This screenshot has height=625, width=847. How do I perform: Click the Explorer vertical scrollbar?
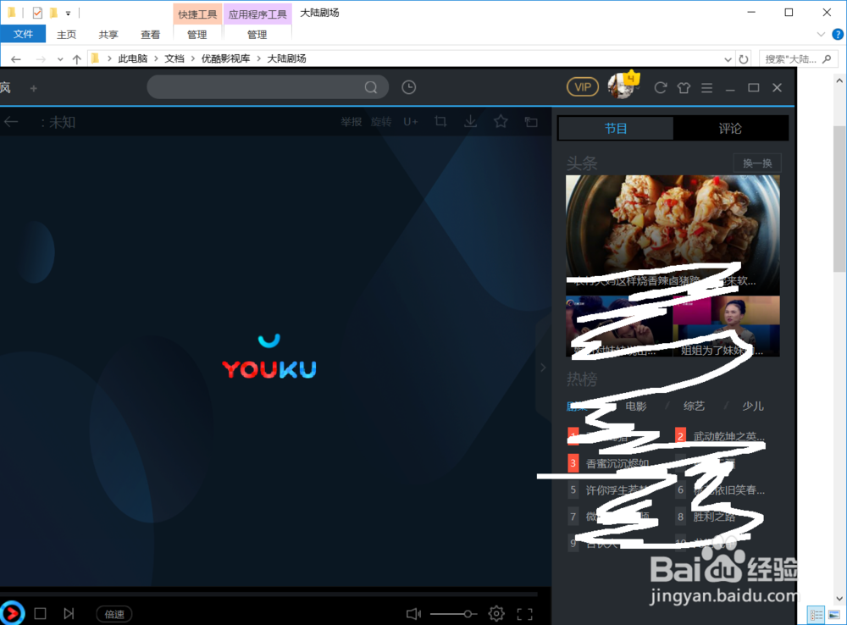(839, 200)
